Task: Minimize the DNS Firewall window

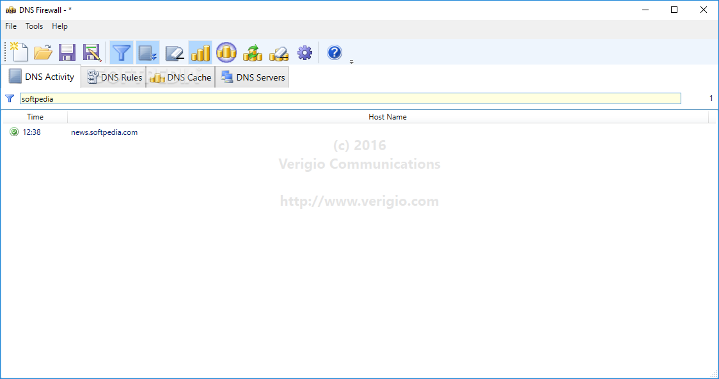Action: (x=645, y=10)
